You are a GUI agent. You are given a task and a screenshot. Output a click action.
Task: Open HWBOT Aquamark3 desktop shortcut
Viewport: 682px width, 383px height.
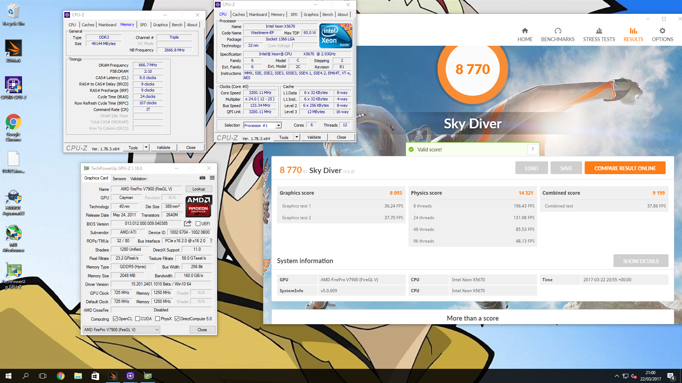(13, 202)
